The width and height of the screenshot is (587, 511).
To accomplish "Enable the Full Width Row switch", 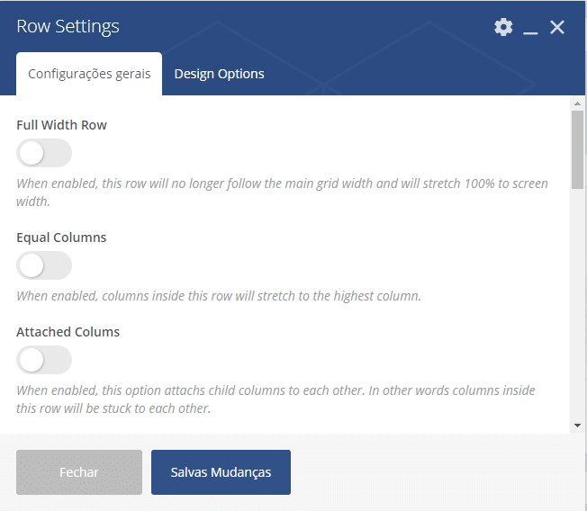I will tap(44, 153).
